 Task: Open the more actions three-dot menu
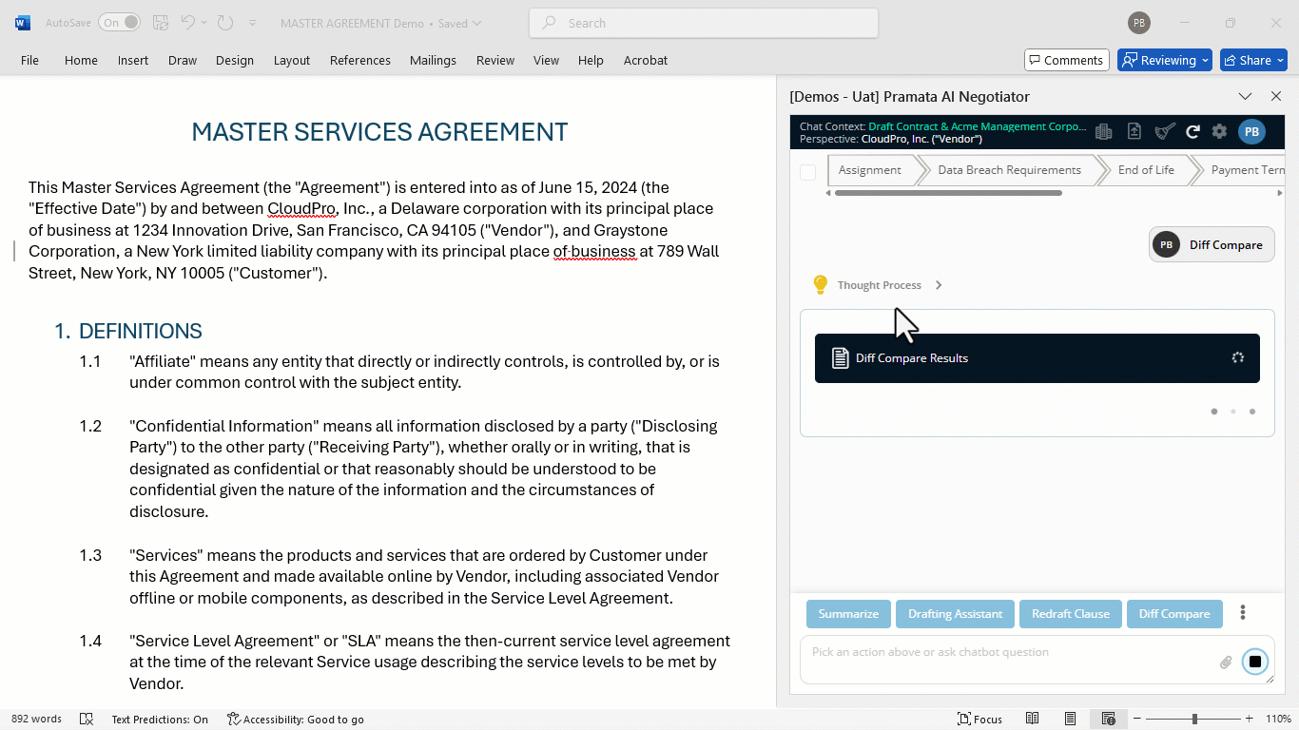1242,613
